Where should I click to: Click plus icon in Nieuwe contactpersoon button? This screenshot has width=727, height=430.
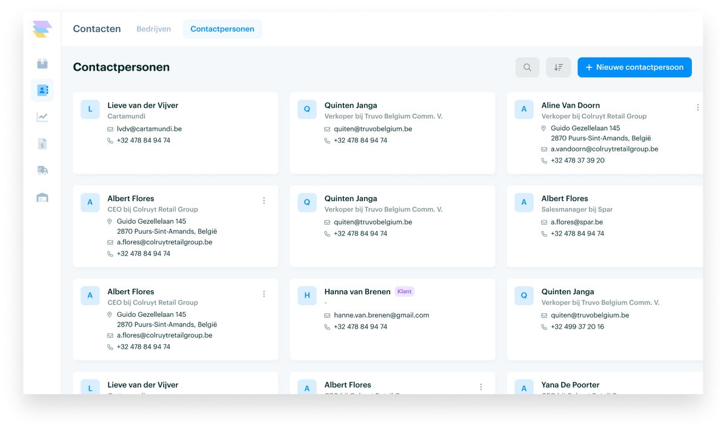pyautogui.click(x=589, y=67)
